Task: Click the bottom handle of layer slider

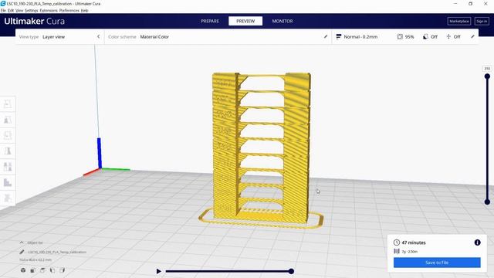Action: tap(487, 202)
